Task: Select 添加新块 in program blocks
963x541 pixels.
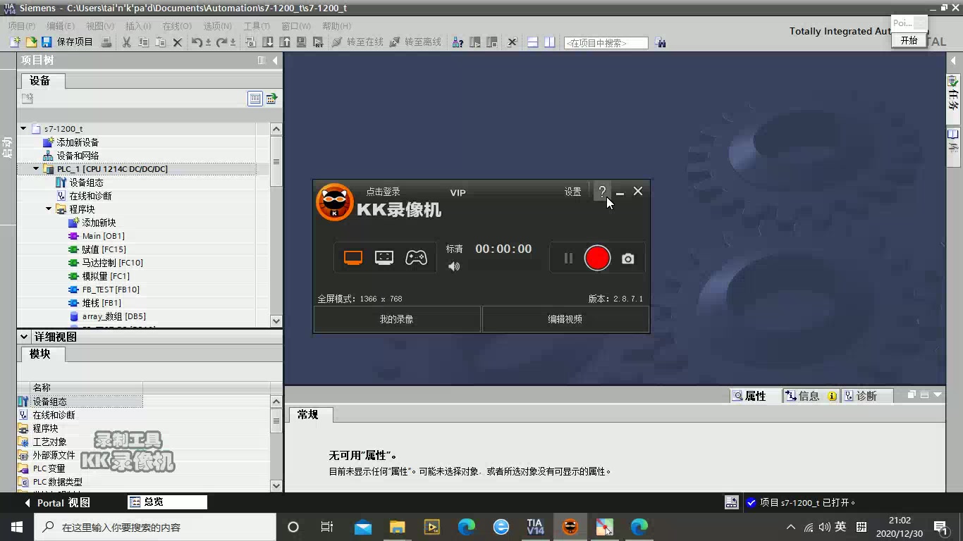Action: tap(92, 223)
